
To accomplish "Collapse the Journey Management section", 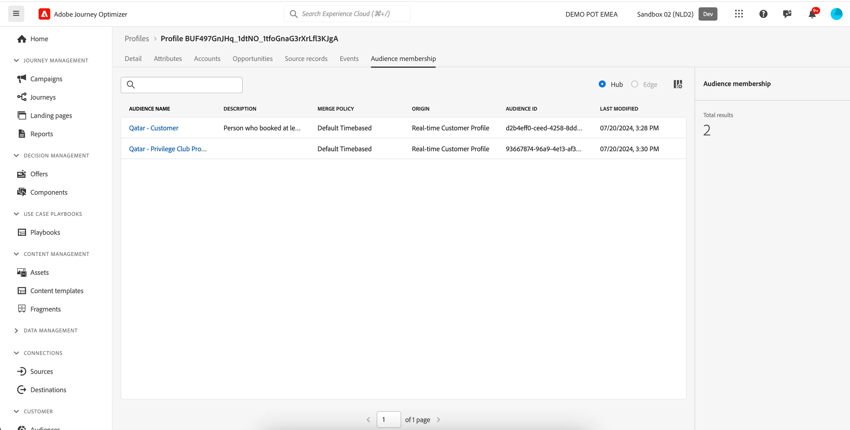I will 16,60.
